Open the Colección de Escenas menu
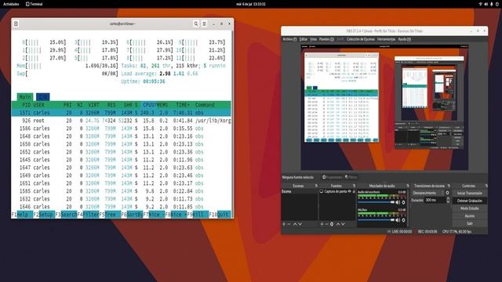 point(361,39)
